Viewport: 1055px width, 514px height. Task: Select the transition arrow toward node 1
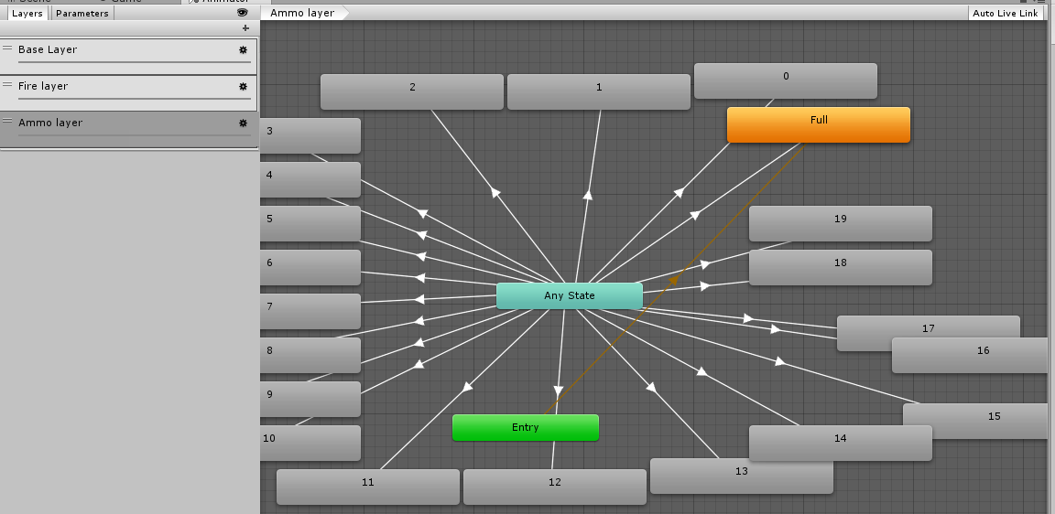pyautogui.click(x=587, y=195)
